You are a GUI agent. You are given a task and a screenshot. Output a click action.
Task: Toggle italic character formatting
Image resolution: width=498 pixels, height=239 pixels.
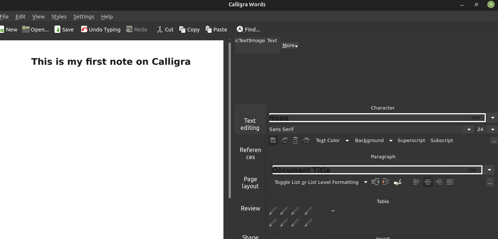285,141
